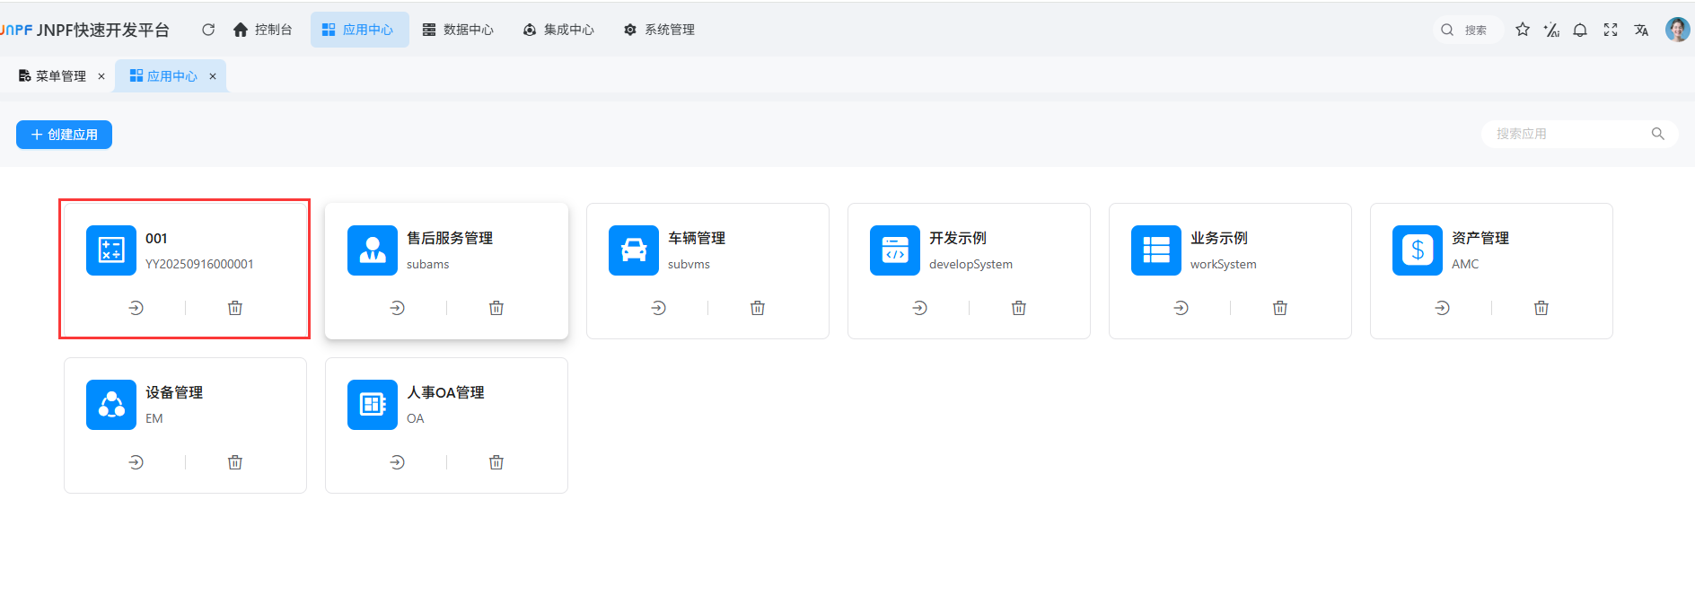1695x605 pixels.
Task: Delete the 001 application
Action: coord(235,308)
